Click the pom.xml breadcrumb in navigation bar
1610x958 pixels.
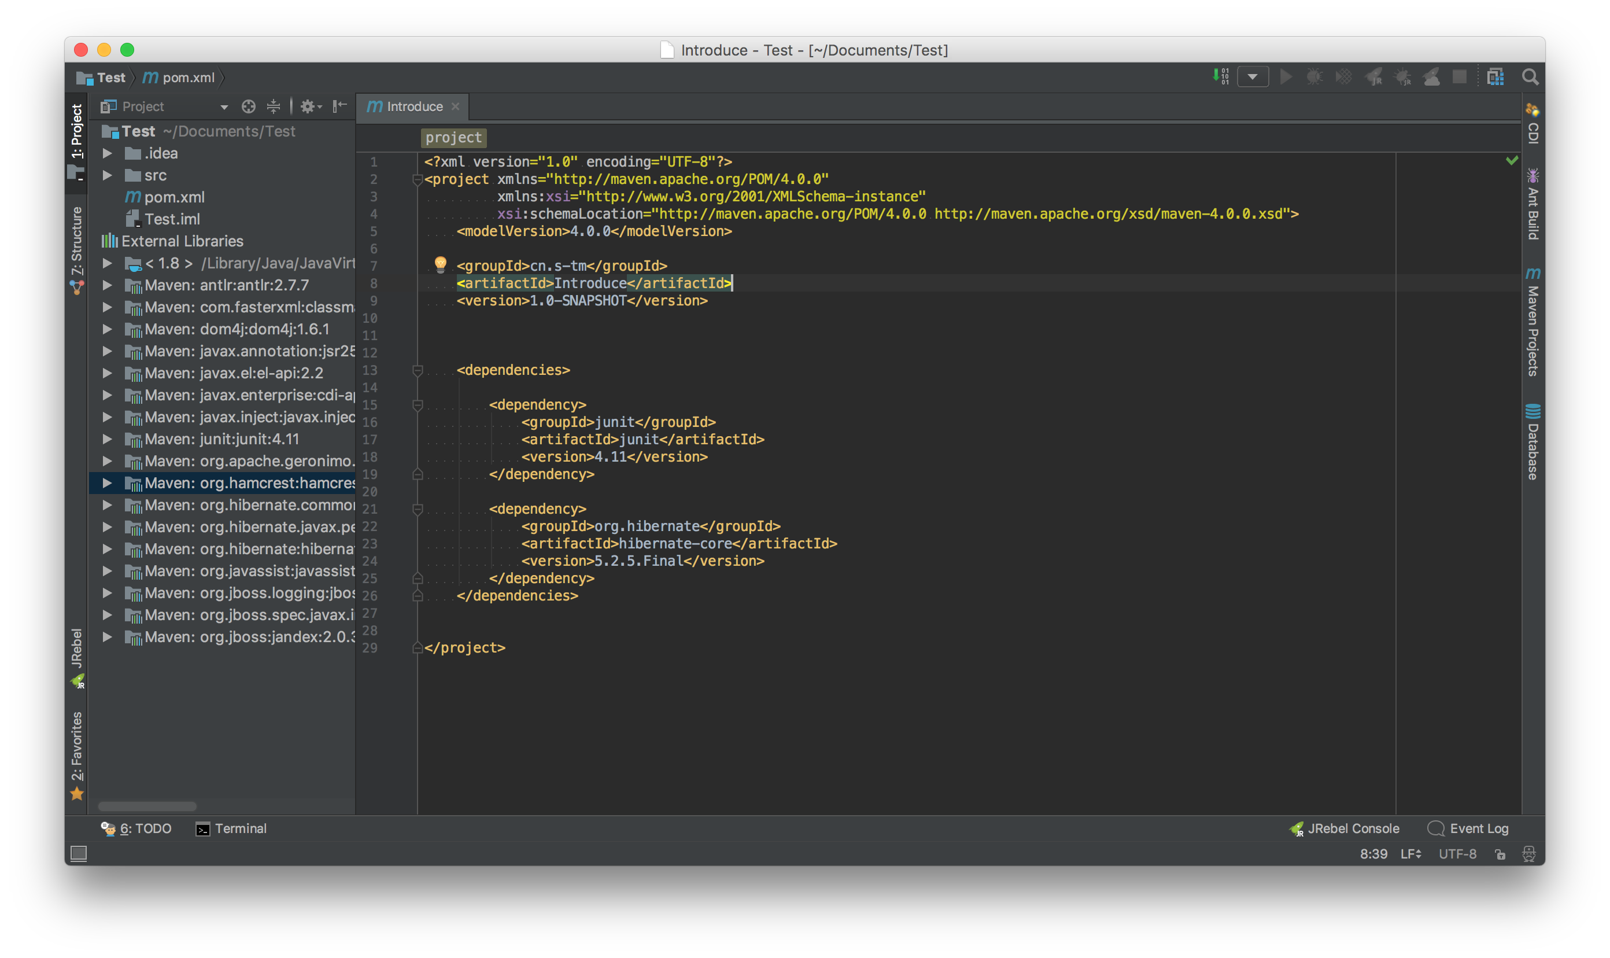tap(179, 78)
